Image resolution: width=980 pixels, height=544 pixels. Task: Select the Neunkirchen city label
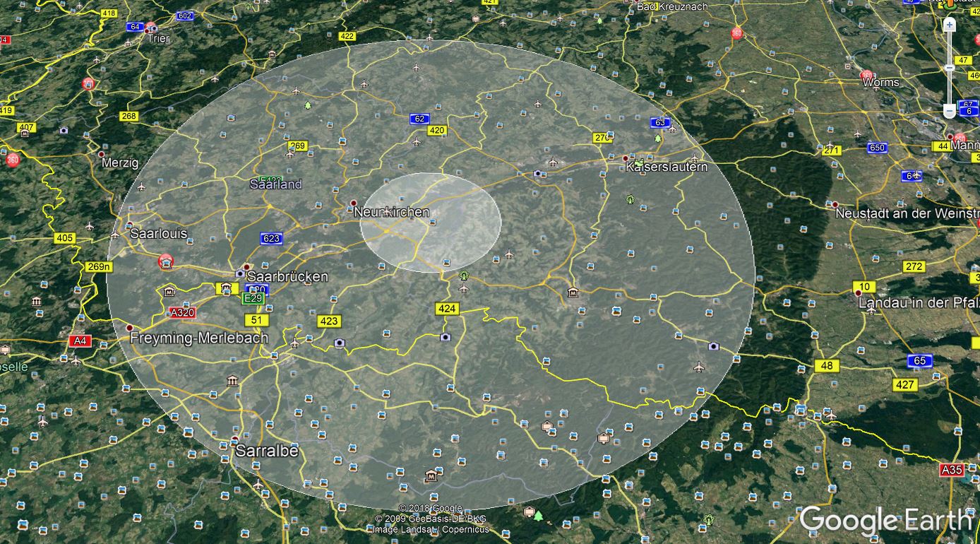pyautogui.click(x=391, y=212)
